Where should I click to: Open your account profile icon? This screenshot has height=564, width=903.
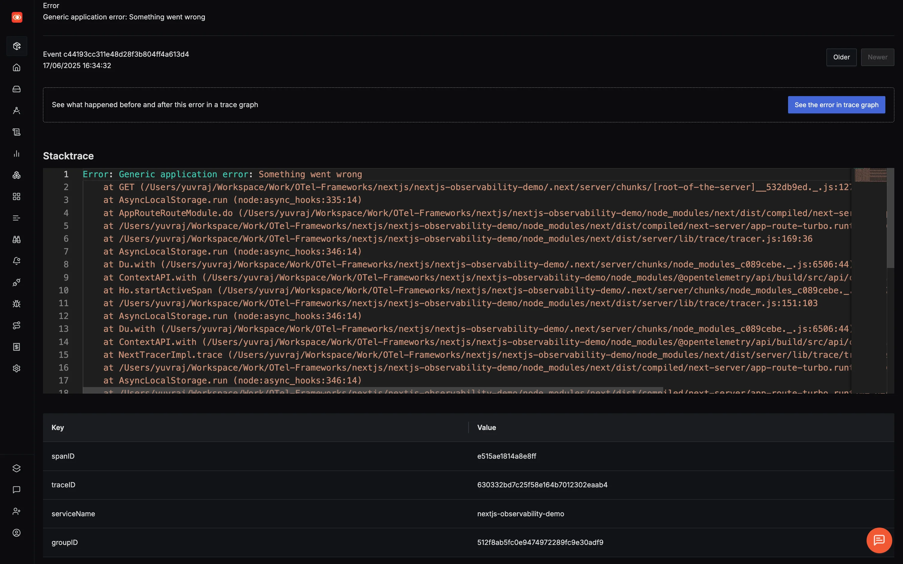click(x=17, y=533)
